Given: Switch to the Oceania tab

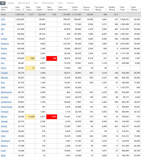Looking at the screenshot, I should click(70, 3).
